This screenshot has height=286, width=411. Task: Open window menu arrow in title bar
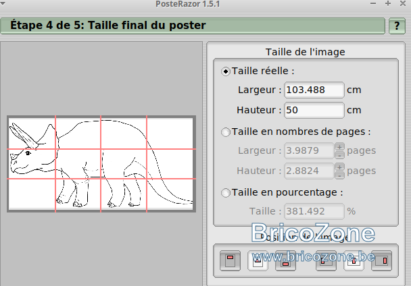[3, 3]
